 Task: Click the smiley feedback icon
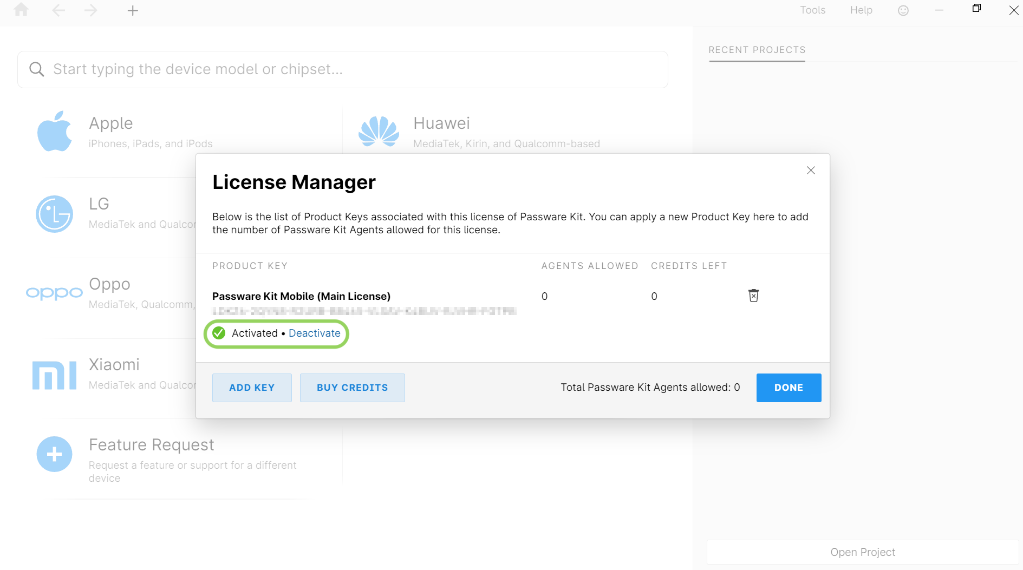coord(903,10)
